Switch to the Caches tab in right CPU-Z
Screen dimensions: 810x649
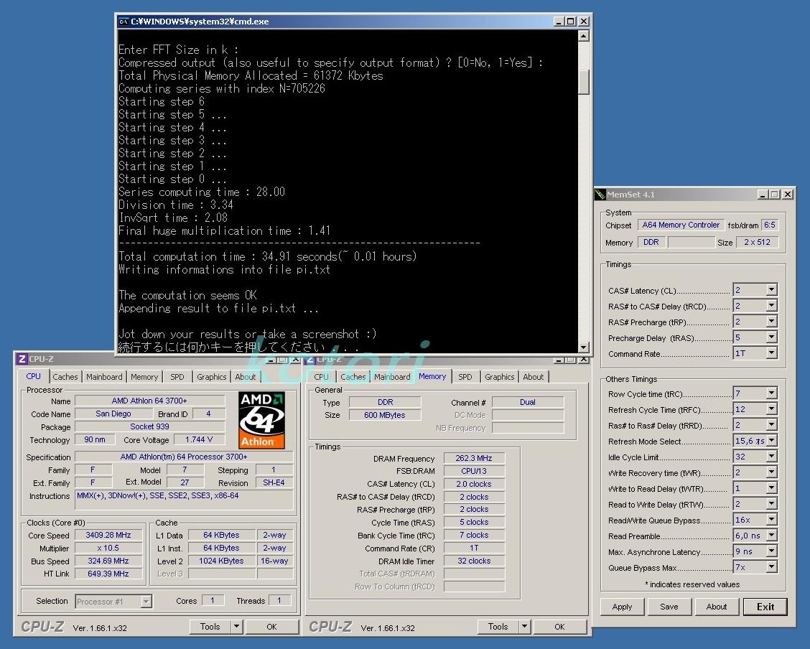(353, 377)
